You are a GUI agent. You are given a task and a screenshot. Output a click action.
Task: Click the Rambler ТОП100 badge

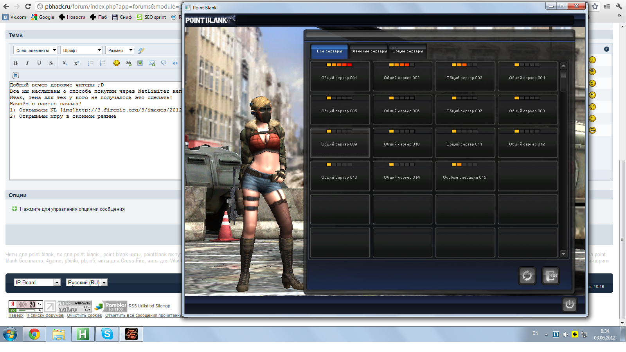pyautogui.click(x=111, y=306)
